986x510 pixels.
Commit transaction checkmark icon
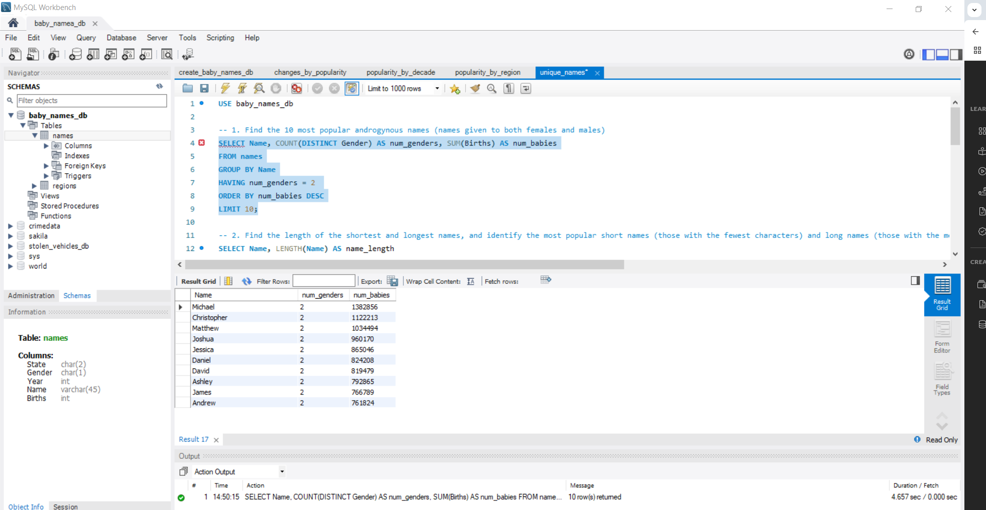pos(317,88)
